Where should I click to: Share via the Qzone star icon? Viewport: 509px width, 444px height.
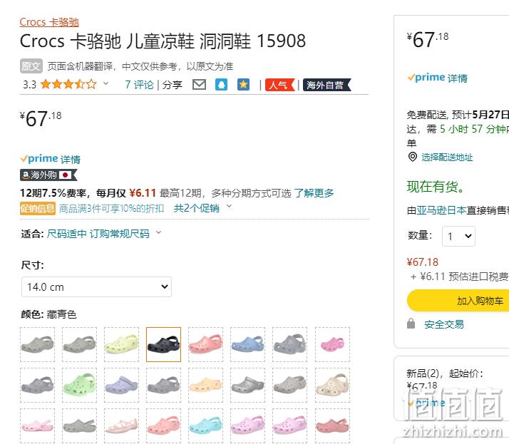[x=243, y=85]
